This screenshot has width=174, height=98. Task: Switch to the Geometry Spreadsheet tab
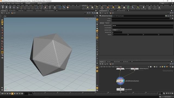(x=49, y=11)
